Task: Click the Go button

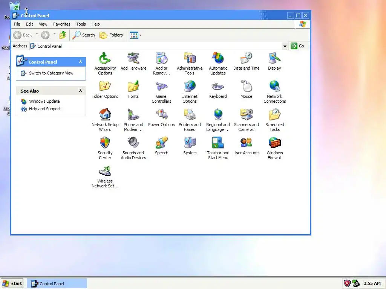Action: (x=297, y=46)
